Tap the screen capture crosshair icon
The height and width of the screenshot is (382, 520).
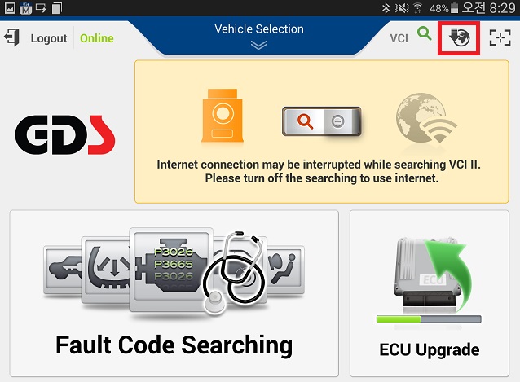[x=500, y=37]
